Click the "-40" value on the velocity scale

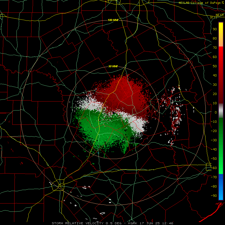[214, 149]
